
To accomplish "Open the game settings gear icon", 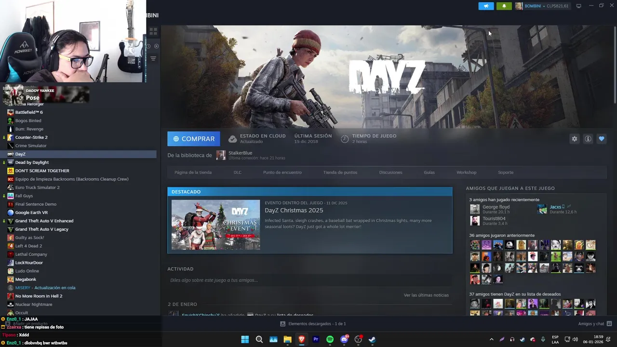I will pyautogui.click(x=574, y=139).
